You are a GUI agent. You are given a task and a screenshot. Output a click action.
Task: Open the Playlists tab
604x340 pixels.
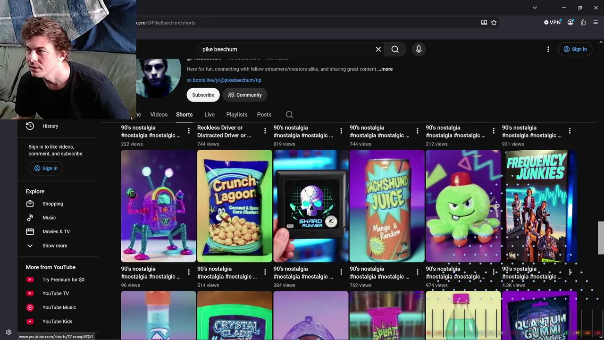(x=237, y=115)
